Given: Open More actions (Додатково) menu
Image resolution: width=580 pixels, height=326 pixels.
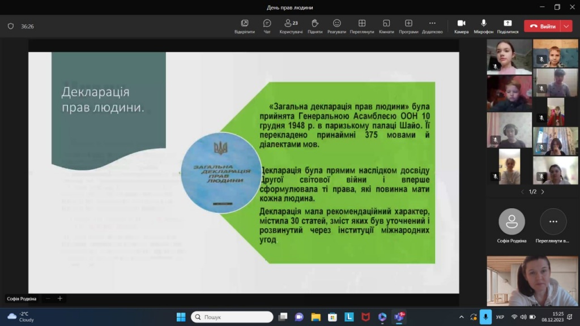Looking at the screenshot, I should tap(432, 26).
